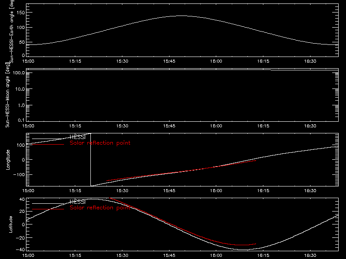This screenshot has width=346, height=259.
Task: Click vertical wrap line in Longitude plot
Action: click(x=91, y=160)
